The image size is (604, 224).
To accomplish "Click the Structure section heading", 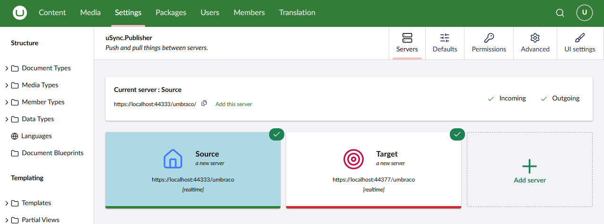I will pos(25,43).
